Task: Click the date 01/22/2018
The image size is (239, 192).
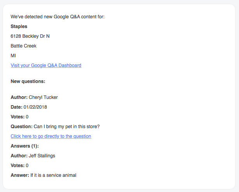Action: (x=35, y=107)
